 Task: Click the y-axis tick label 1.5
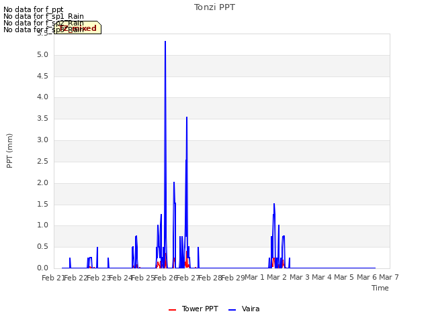coord(42,204)
